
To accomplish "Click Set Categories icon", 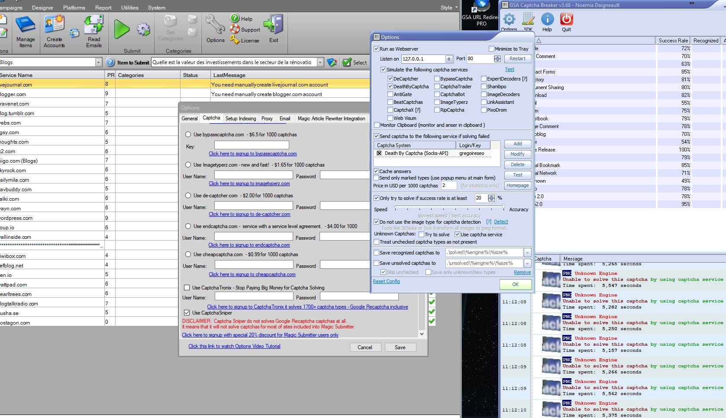I will [170, 22].
